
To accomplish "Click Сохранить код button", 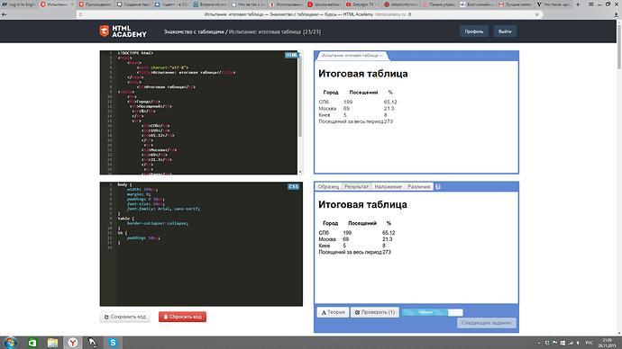I will tap(125, 317).
